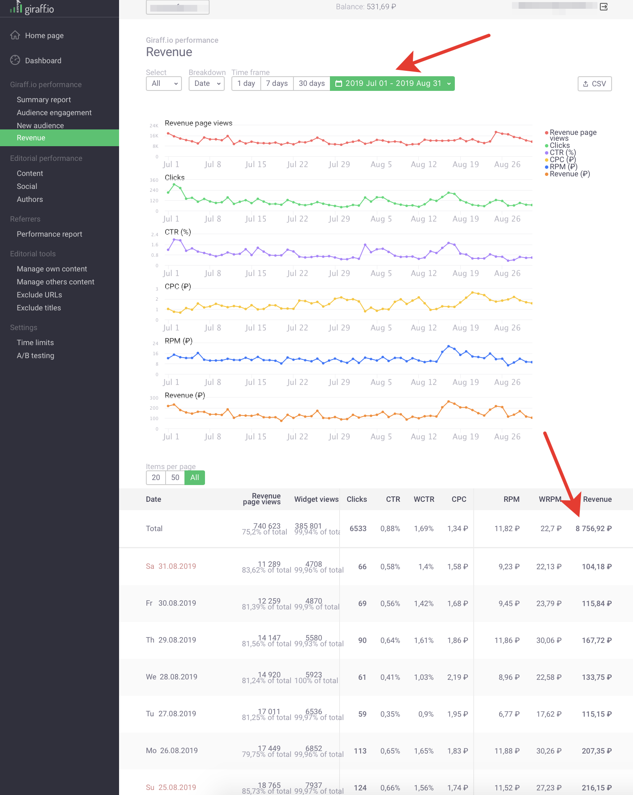The height and width of the screenshot is (795, 633).
Task: Set time frame to 30 days
Action: tap(311, 83)
